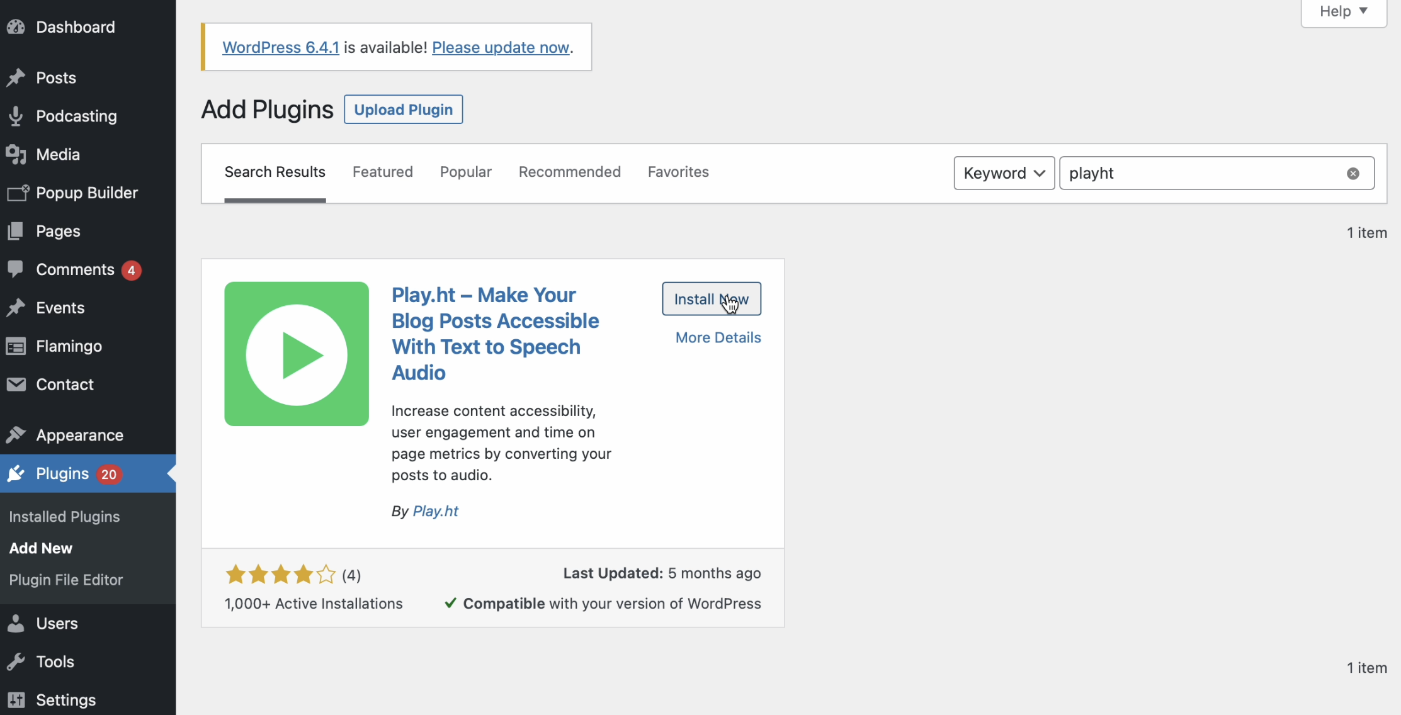
Task: Open the Users menu label
Action: [57, 623]
